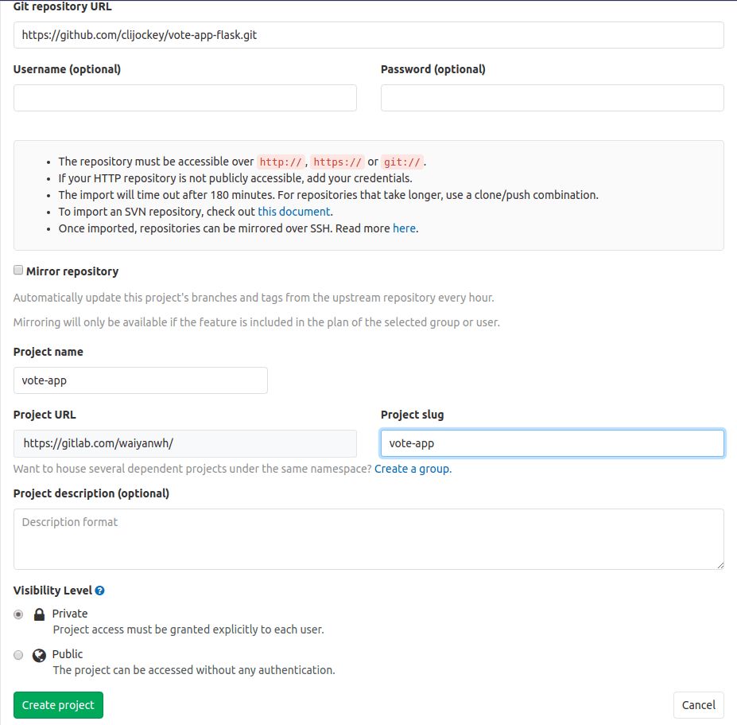Select the vote-app Project name input
The height and width of the screenshot is (725, 737).
pos(140,380)
